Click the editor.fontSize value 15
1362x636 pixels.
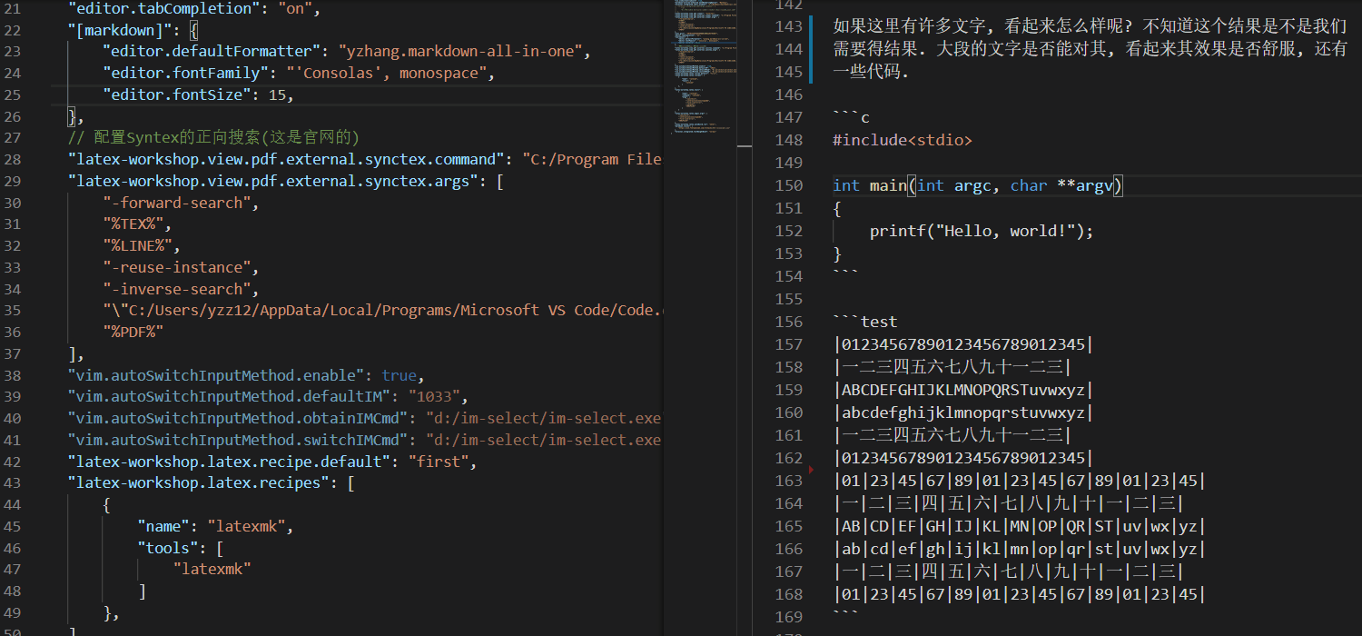tap(281, 94)
